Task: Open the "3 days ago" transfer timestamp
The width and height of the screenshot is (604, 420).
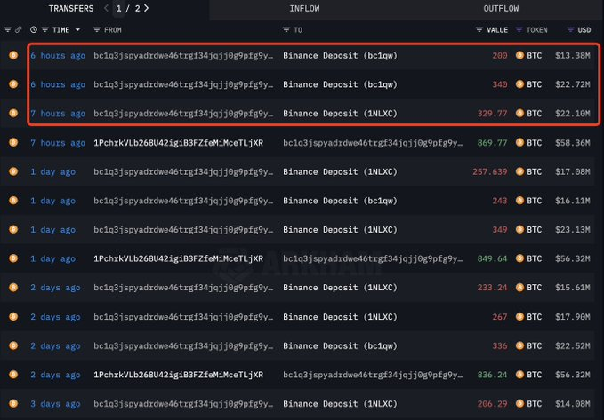Action: pos(55,404)
